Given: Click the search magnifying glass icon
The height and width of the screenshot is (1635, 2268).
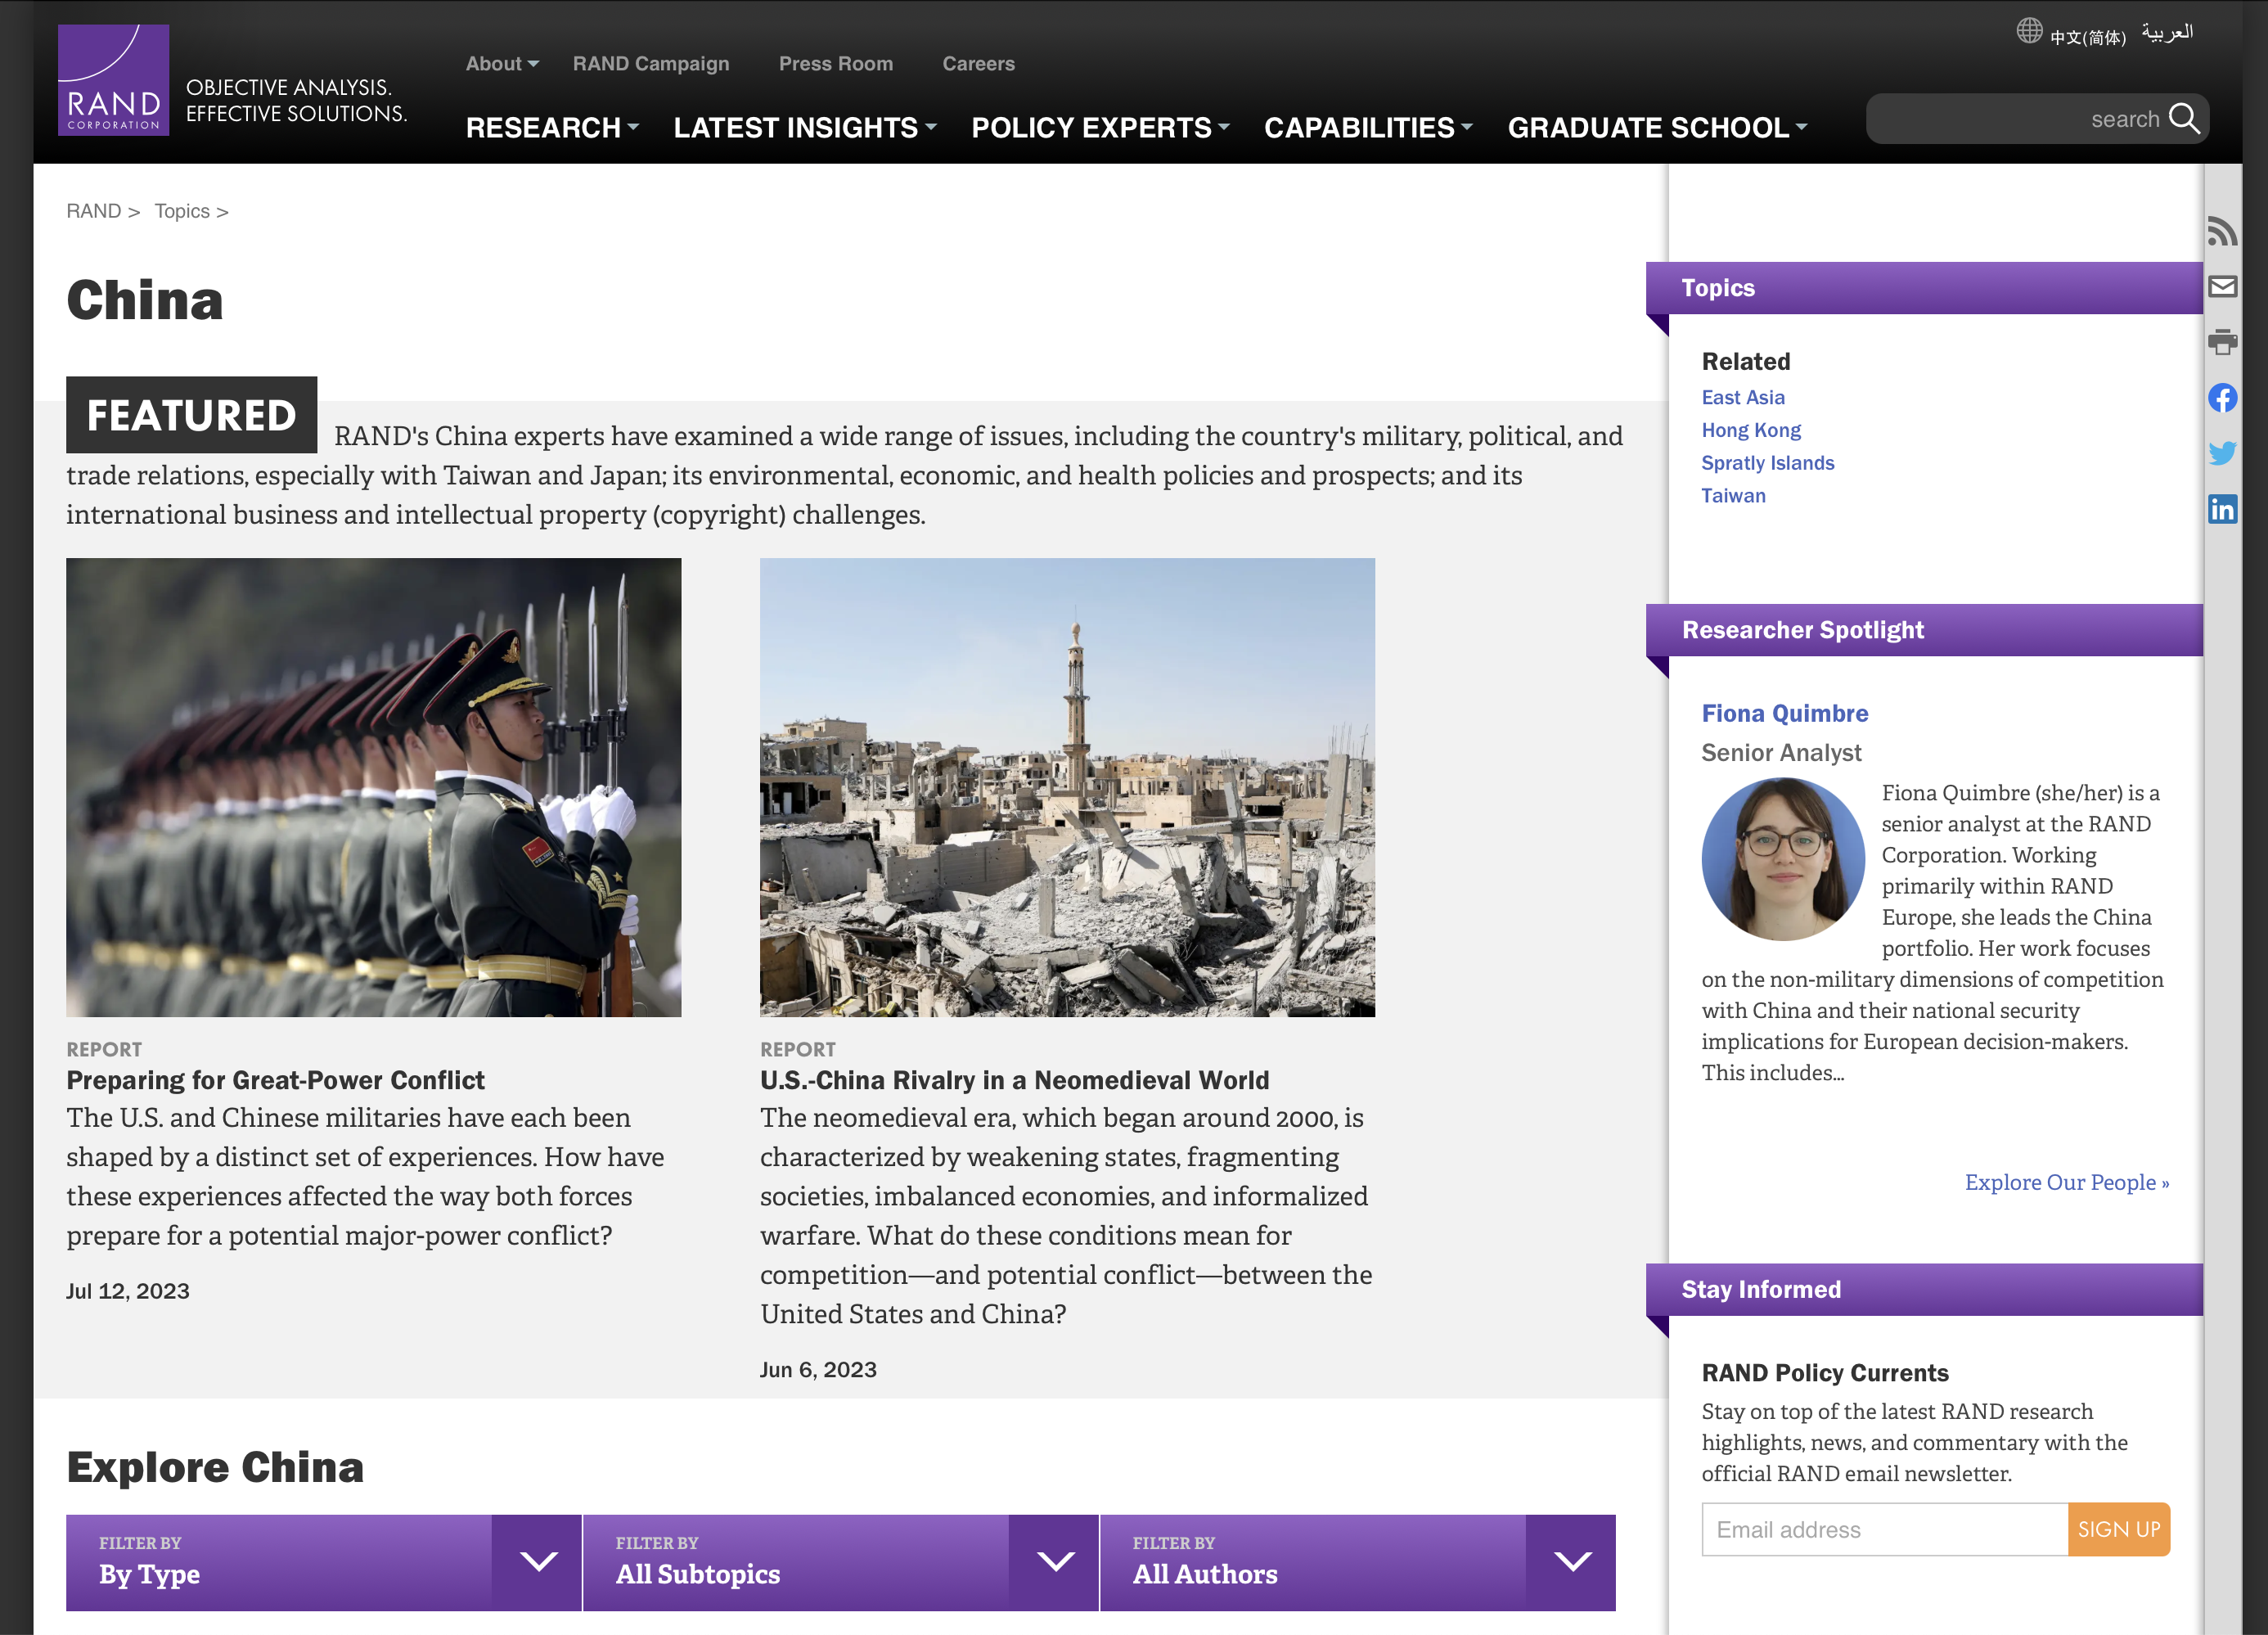Looking at the screenshot, I should (x=2184, y=119).
